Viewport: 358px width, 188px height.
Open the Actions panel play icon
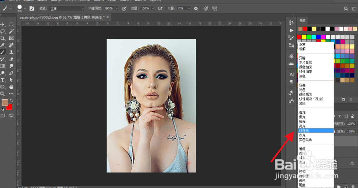[291, 30]
